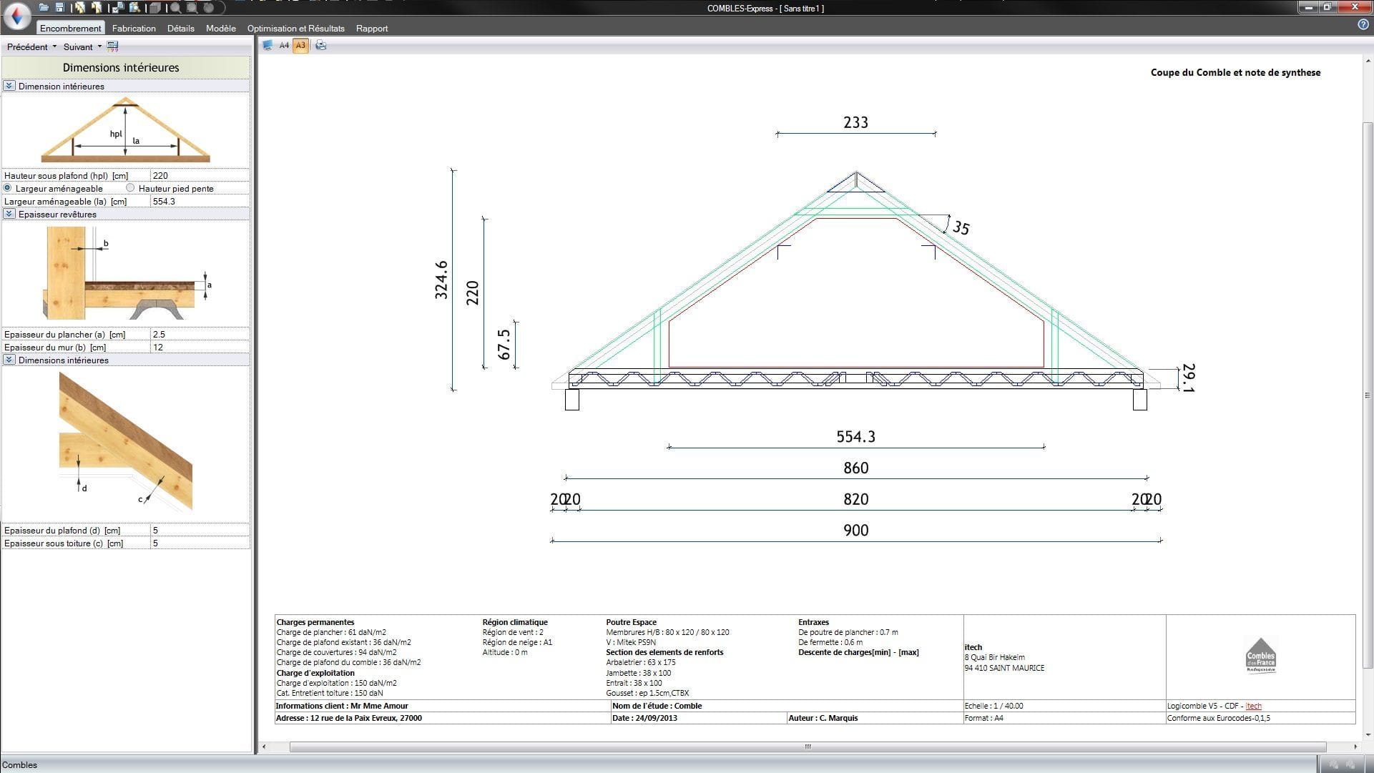The image size is (1374, 773).
Task: Click the 'Coupe du Comble et note de synthese' title
Action: click(1235, 72)
